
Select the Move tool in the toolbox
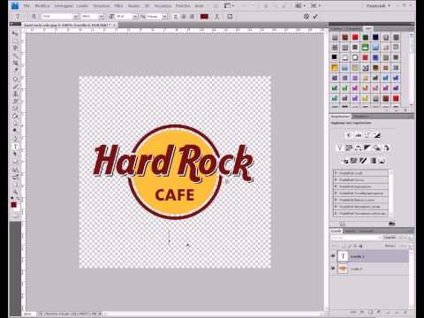pos(15,34)
